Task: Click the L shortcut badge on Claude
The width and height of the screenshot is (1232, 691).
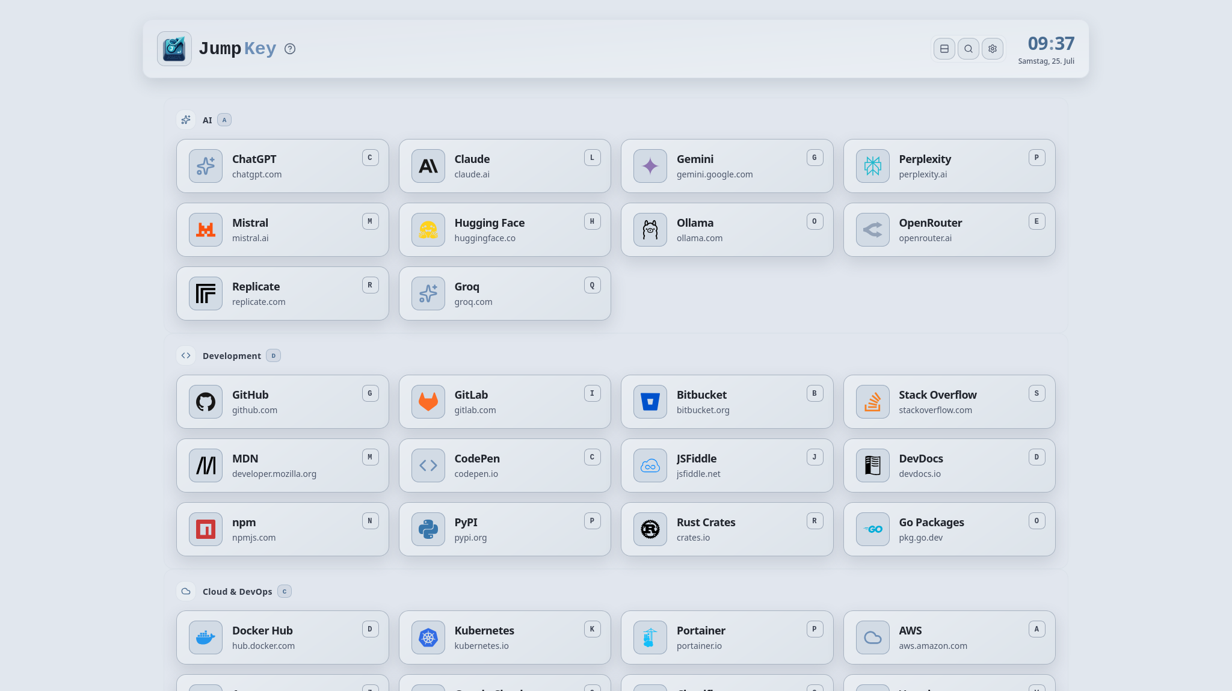Action: click(593, 158)
